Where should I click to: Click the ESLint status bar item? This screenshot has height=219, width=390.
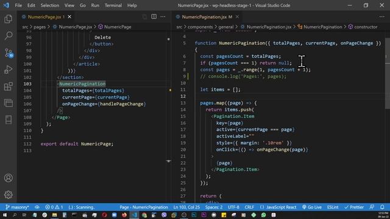click(333, 207)
